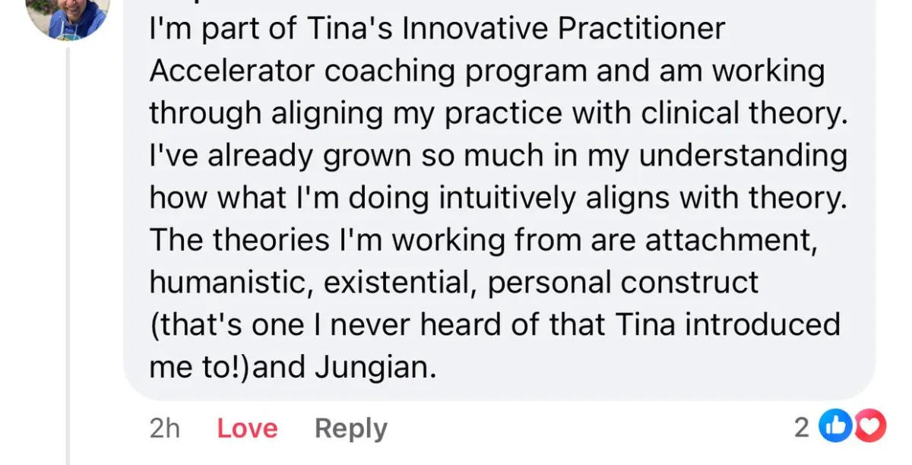This screenshot has height=465, width=912.
Task: Click 'Innovative Practitioner' in the comment text
Action: 563,30
